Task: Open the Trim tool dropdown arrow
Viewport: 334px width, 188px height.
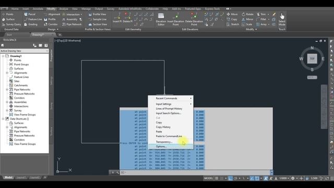Action: [x=268, y=14]
